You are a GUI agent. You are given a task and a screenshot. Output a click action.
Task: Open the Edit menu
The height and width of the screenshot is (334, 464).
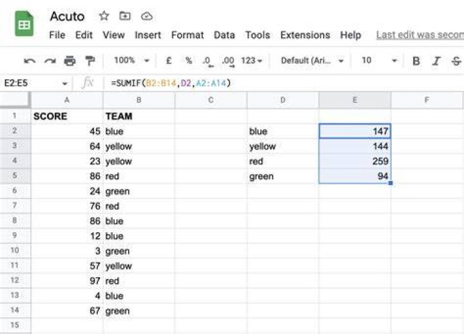[84, 35]
